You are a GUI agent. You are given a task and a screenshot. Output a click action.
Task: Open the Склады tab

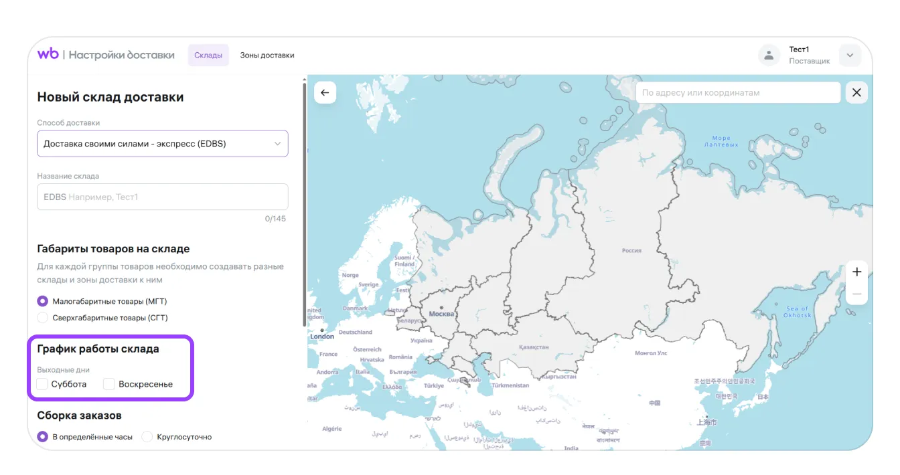pos(208,56)
